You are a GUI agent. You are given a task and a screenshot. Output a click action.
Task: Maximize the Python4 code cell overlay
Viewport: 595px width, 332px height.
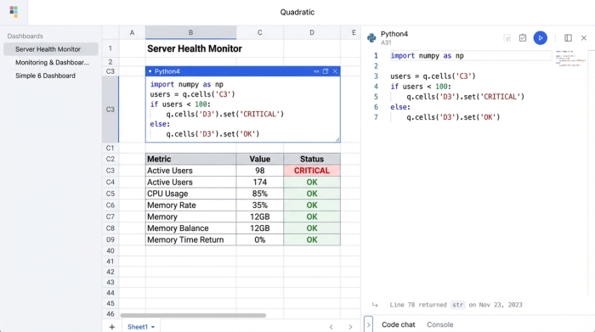326,71
